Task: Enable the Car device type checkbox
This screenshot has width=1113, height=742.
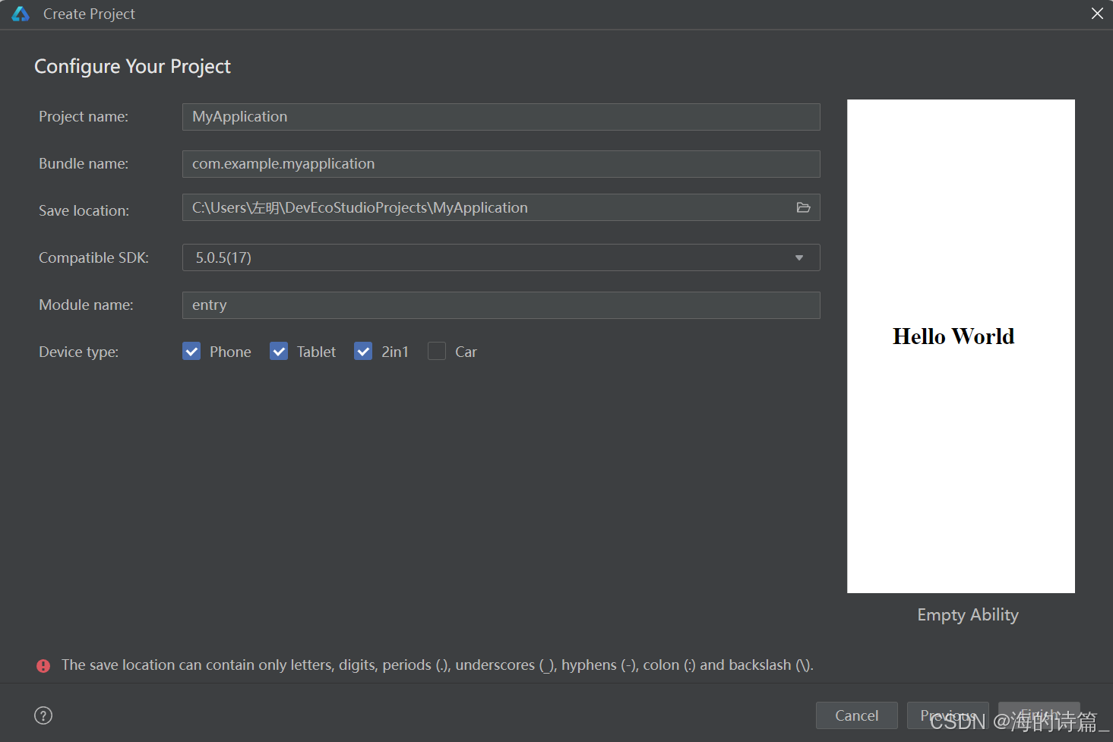Action: tap(437, 352)
